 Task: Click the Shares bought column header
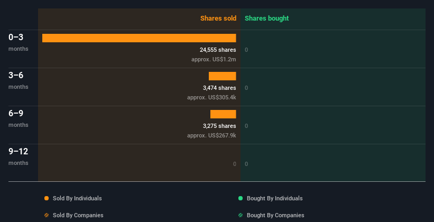pos(266,18)
